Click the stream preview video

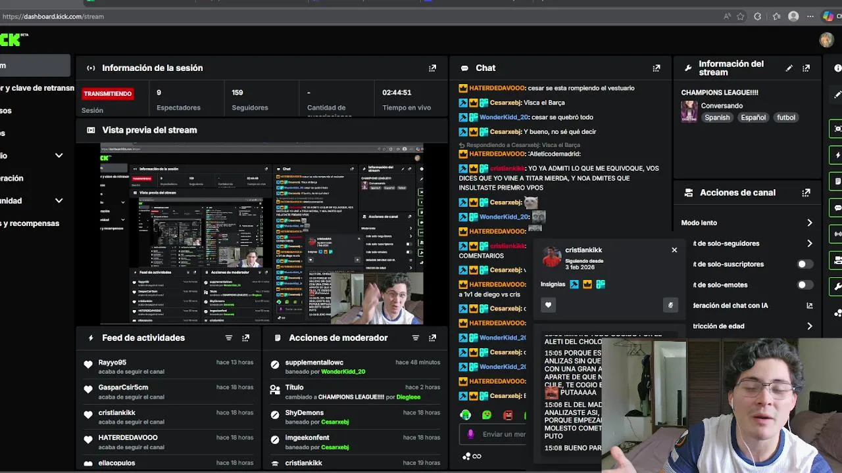pyautogui.click(x=262, y=234)
